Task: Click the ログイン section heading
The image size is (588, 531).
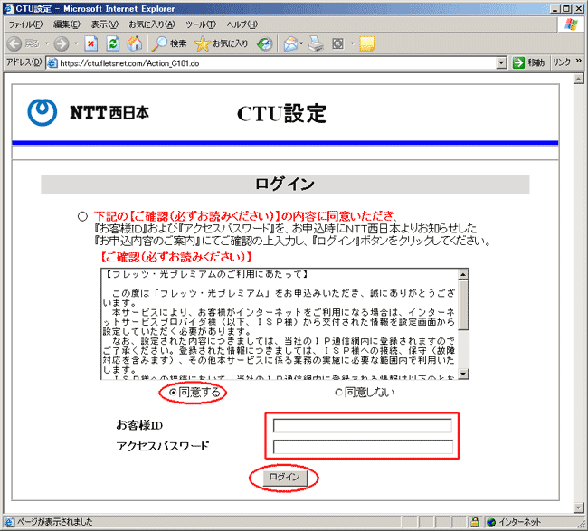Action: pyautogui.click(x=285, y=185)
